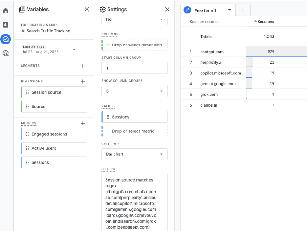Click the COLUMNS section label
Image resolution: width=307 pixels, height=231 pixels.
110,34
